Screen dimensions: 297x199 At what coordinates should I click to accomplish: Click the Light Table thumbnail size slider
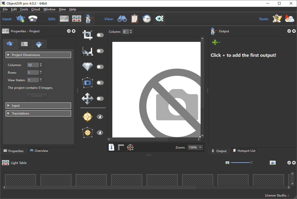249,163
